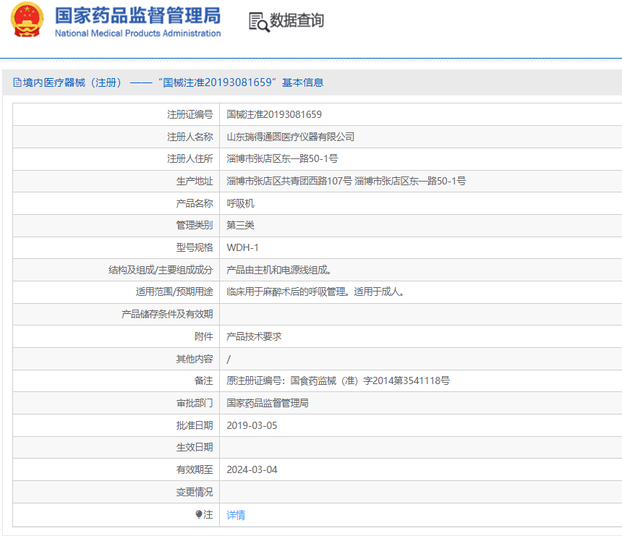Select registration number value 国械注准20193081659 in table
The height and width of the screenshot is (536, 622).
(274, 115)
